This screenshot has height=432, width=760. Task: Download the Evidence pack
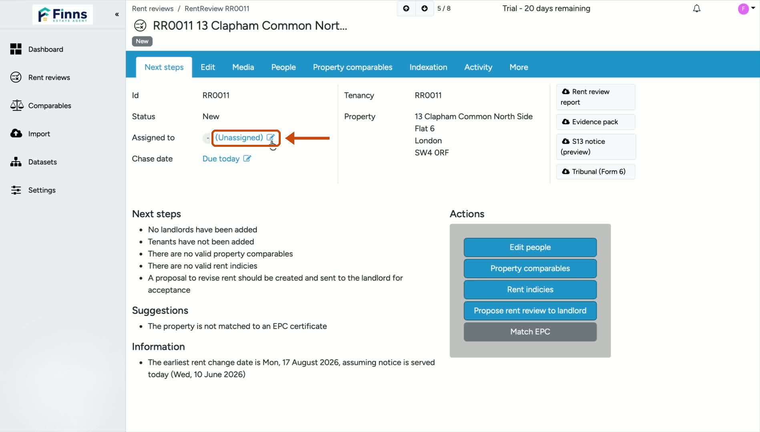point(595,122)
